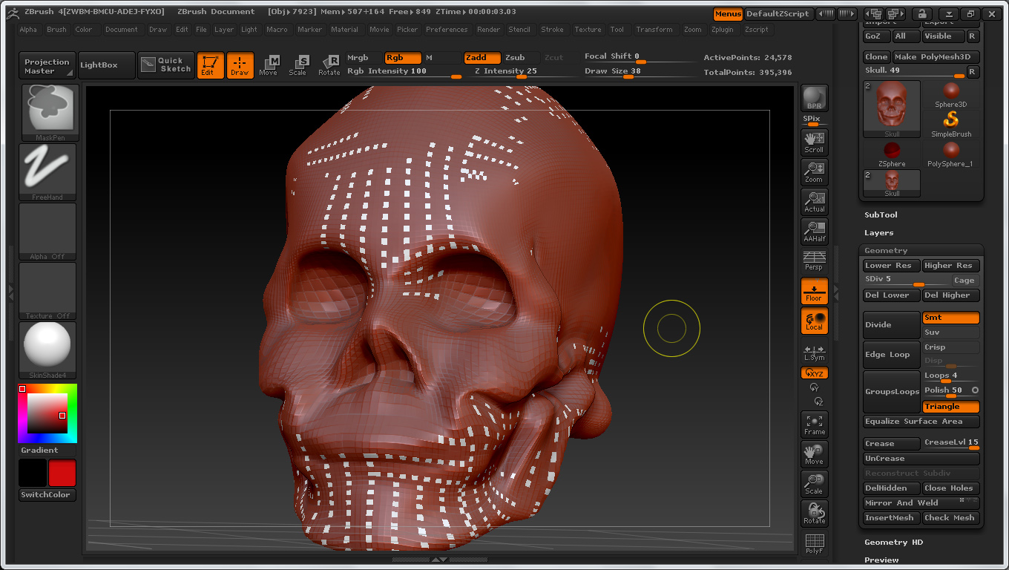Render with the BPR button

click(x=815, y=98)
